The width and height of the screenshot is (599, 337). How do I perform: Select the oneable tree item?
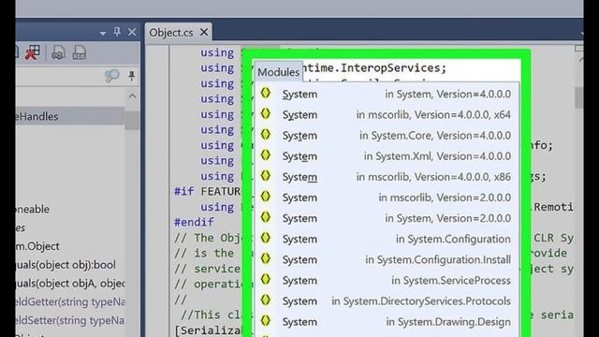tap(33, 209)
